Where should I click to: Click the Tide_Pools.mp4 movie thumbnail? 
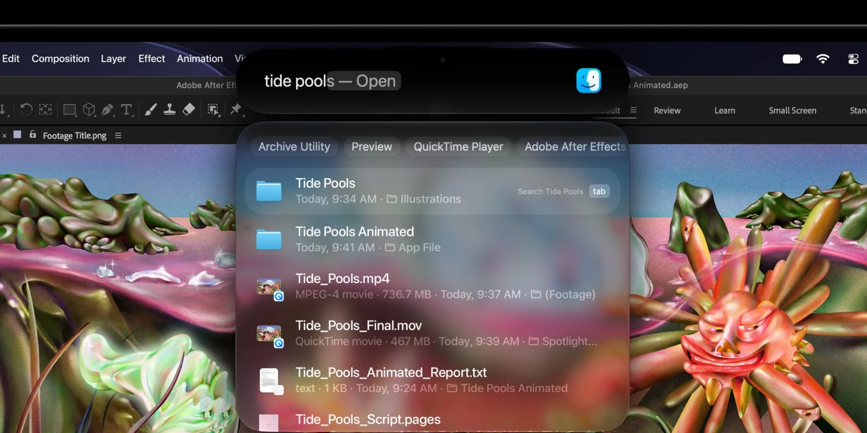pyautogui.click(x=270, y=289)
